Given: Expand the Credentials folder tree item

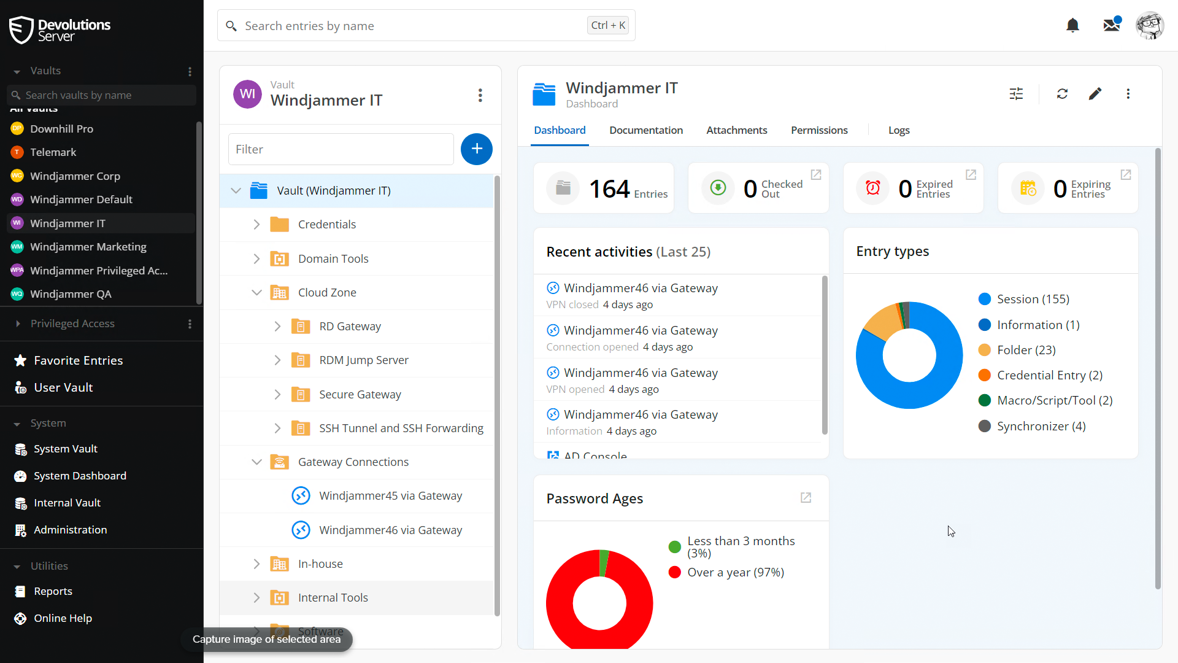Looking at the screenshot, I should [256, 224].
